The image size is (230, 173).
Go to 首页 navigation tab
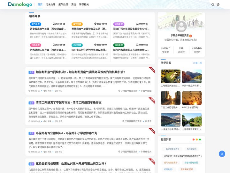coord(40,4)
